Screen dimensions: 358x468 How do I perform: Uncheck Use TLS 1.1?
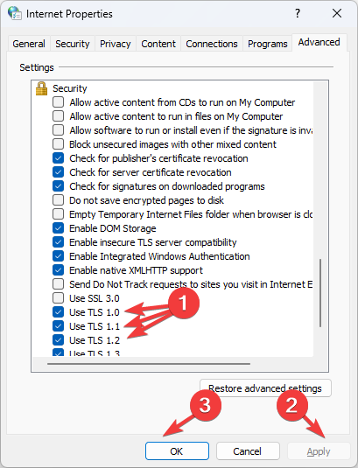coord(59,326)
